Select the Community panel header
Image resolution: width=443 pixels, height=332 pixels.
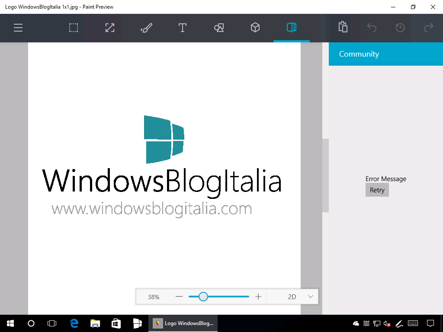pos(385,54)
